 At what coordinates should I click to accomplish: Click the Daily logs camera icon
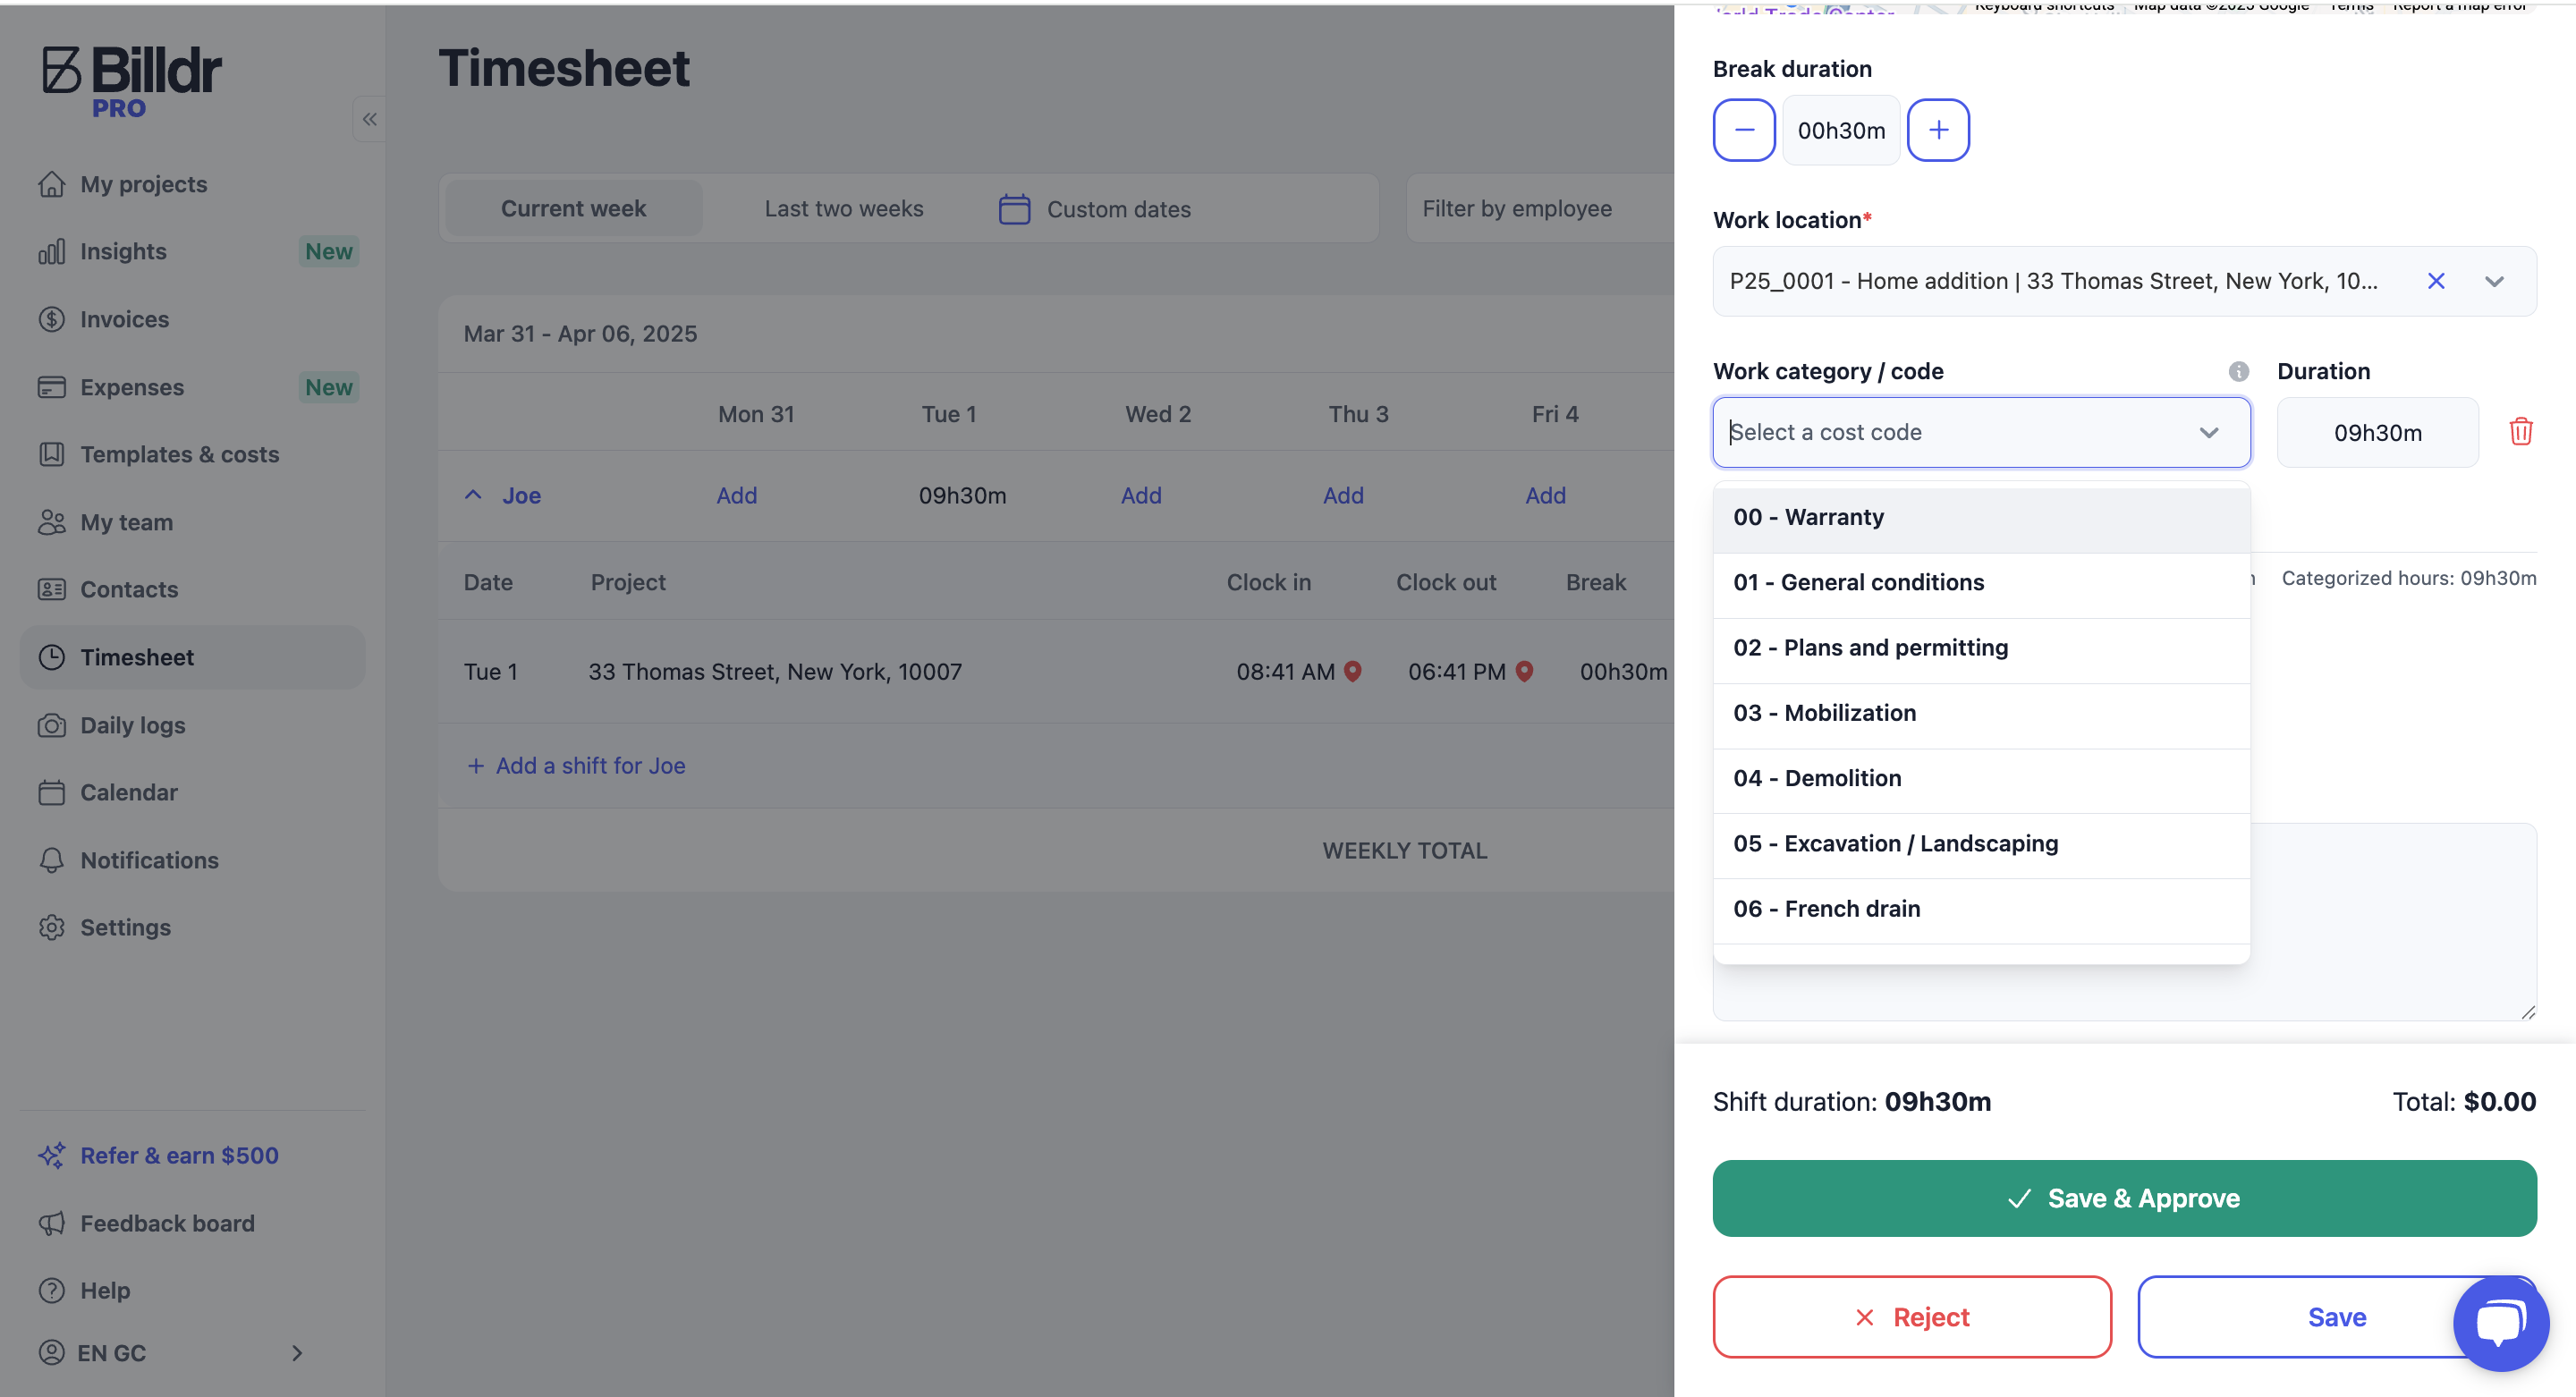(x=52, y=725)
